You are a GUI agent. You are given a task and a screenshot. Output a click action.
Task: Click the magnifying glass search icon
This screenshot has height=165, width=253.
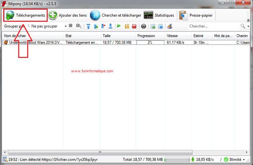click(x=243, y=26)
